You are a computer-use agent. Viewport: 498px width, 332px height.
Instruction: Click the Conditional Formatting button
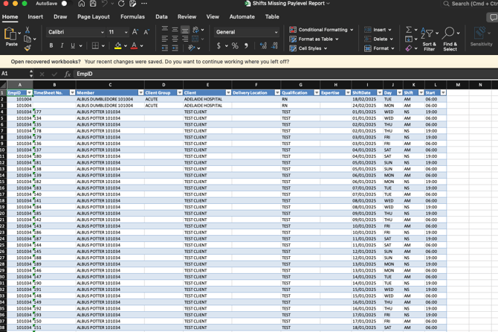coord(321,30)
